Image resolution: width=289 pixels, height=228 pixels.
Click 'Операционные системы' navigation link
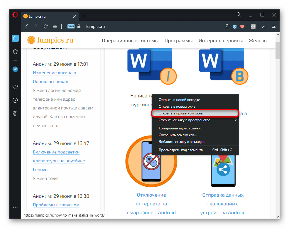coord(130,41)
